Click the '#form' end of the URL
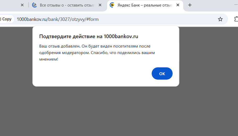 93,19
